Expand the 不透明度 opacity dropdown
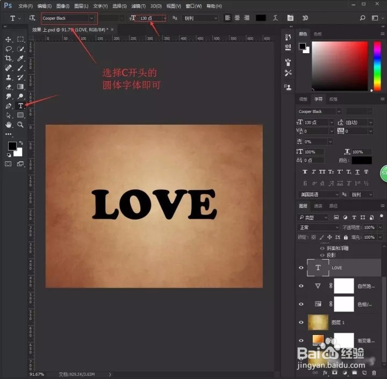The image size is (387, 379). 381,227
